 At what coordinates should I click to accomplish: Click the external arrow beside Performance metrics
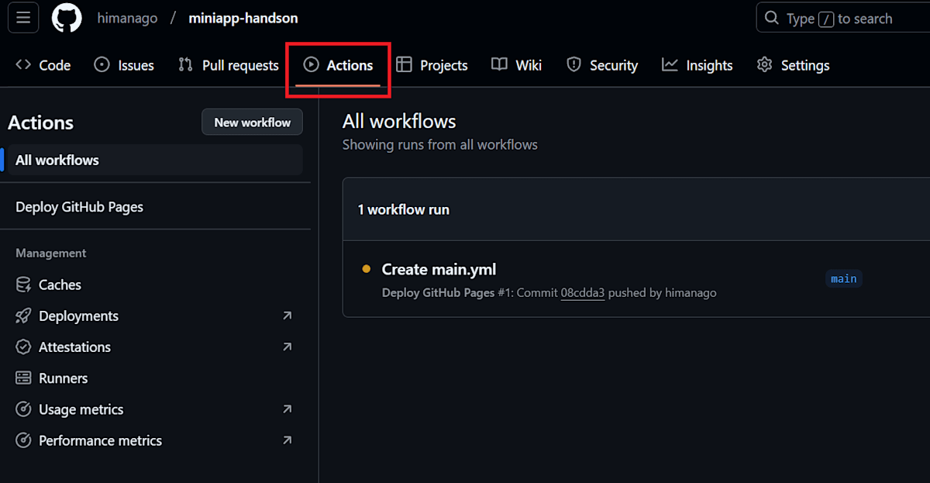pyautogui.click(x=288, y=440)
